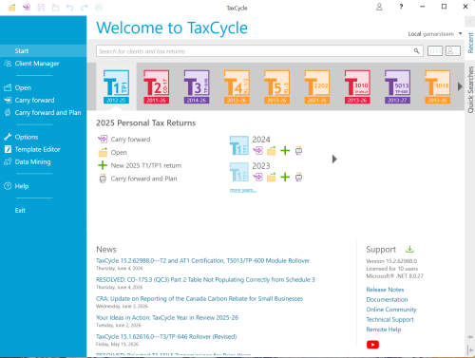
Task: Open file icon in quick access toolbar
Action: point(12,8)
